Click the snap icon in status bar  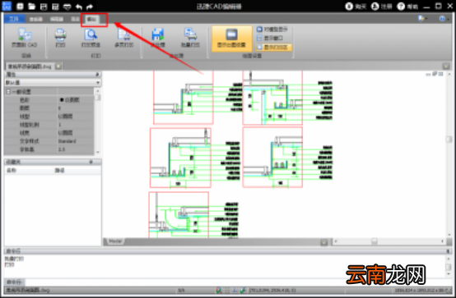(219, 290)
